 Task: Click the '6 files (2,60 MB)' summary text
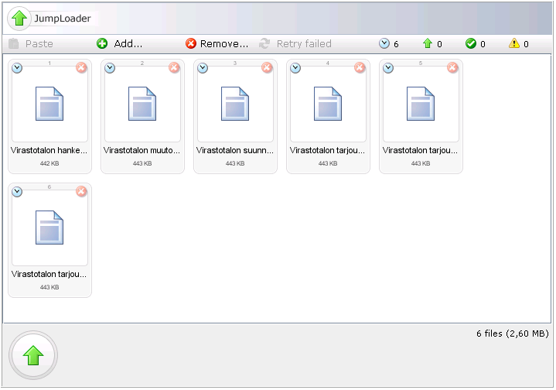click(x=513, y=334)
